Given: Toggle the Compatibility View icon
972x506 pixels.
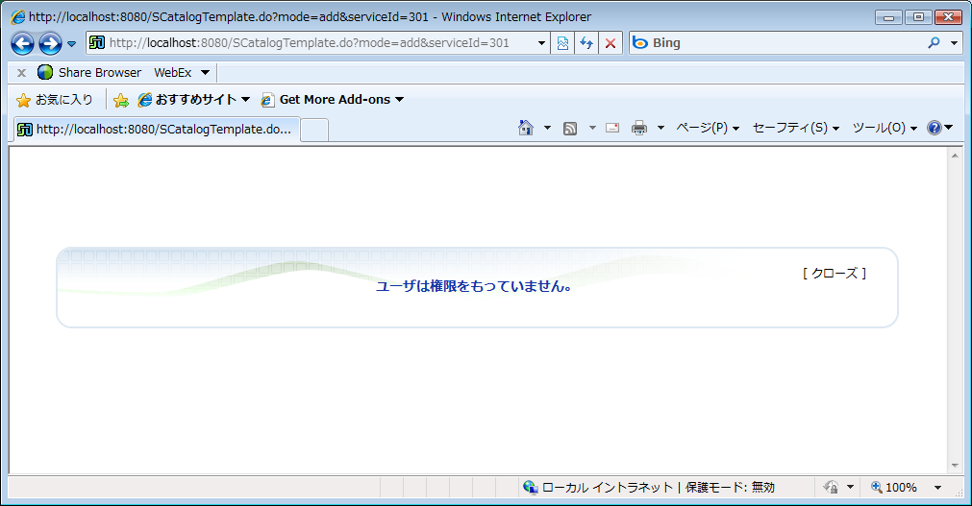Looking at the screenshot, I should pos(562,43).
